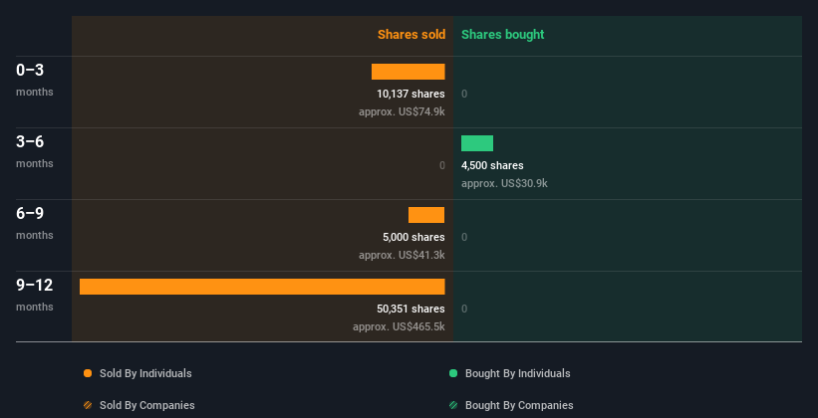Click the 6–9 row label
This screenshot has height=418, width=818.
click(30, 213)
